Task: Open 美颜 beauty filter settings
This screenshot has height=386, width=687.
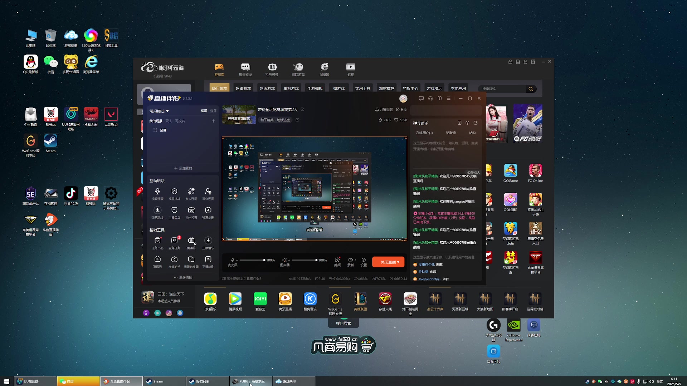Action: coord(337,262)
